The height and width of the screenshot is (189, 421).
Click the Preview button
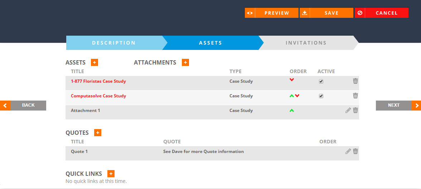point(272,13)
